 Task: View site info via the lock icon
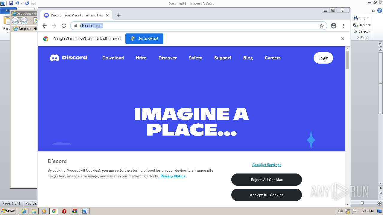(x=76, y=26)
